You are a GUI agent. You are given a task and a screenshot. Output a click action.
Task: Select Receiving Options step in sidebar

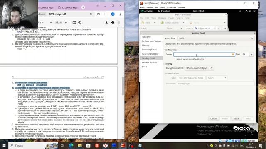pyautogui.click(x=150, y=54)
